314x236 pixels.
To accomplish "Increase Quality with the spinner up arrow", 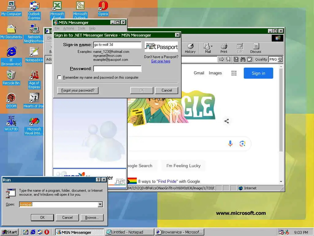I will 280,58.
